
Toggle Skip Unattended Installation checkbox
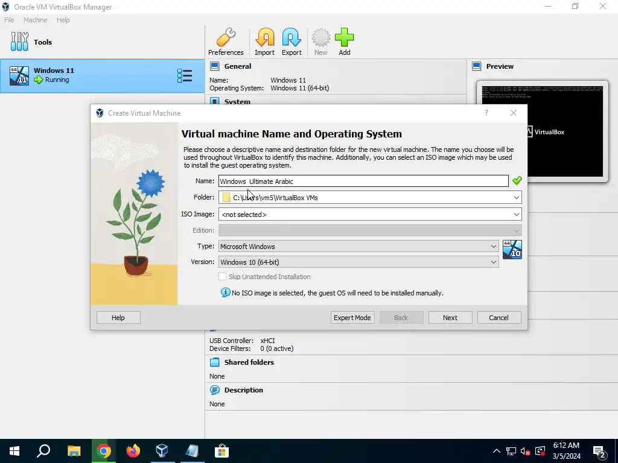pyautogui.click(x=222, y=276)
